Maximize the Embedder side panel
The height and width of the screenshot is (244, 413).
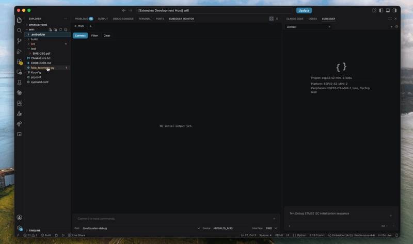(390, 19)
